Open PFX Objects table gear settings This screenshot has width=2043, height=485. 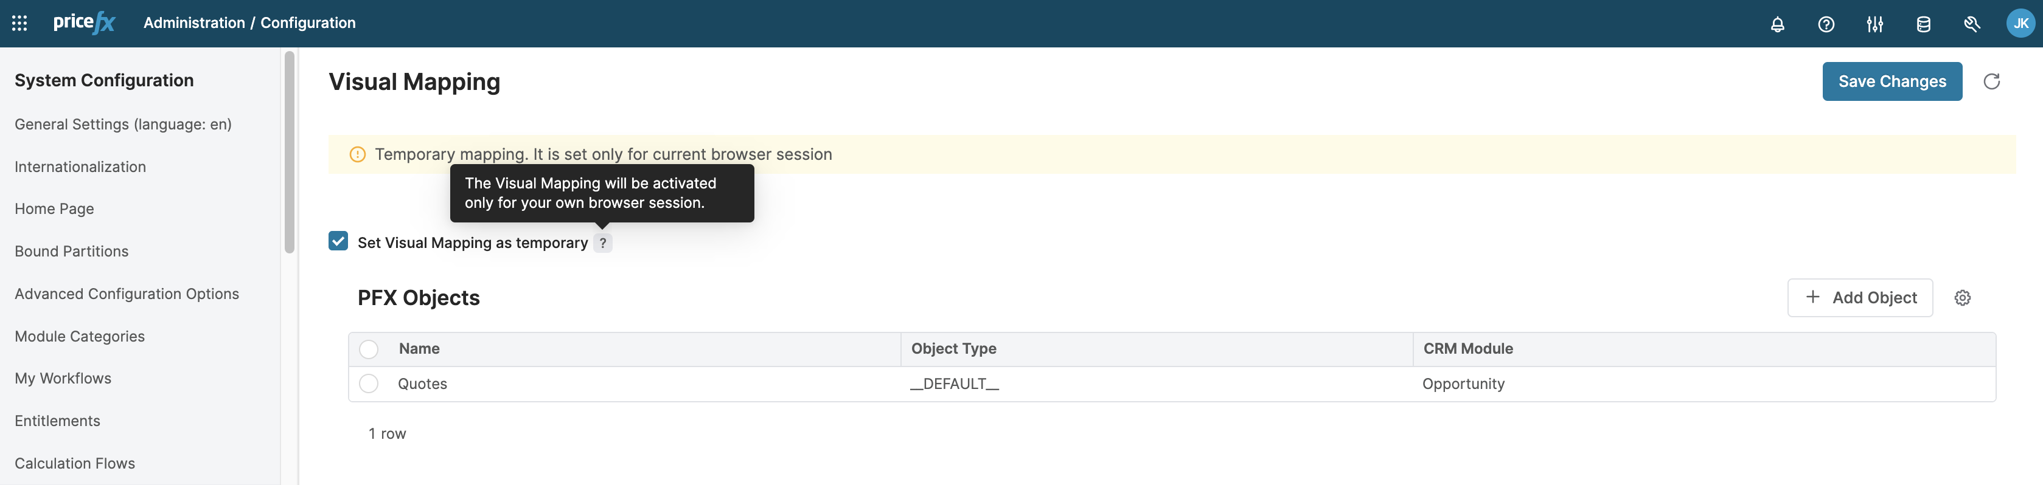tap(1962, 298)
